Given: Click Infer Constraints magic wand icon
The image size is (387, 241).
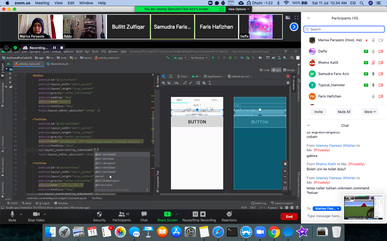Looking at the screenshot, I should coord(191,83).
